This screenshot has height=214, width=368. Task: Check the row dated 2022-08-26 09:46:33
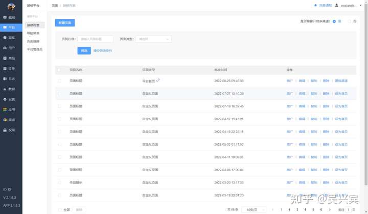pos(60,81)
